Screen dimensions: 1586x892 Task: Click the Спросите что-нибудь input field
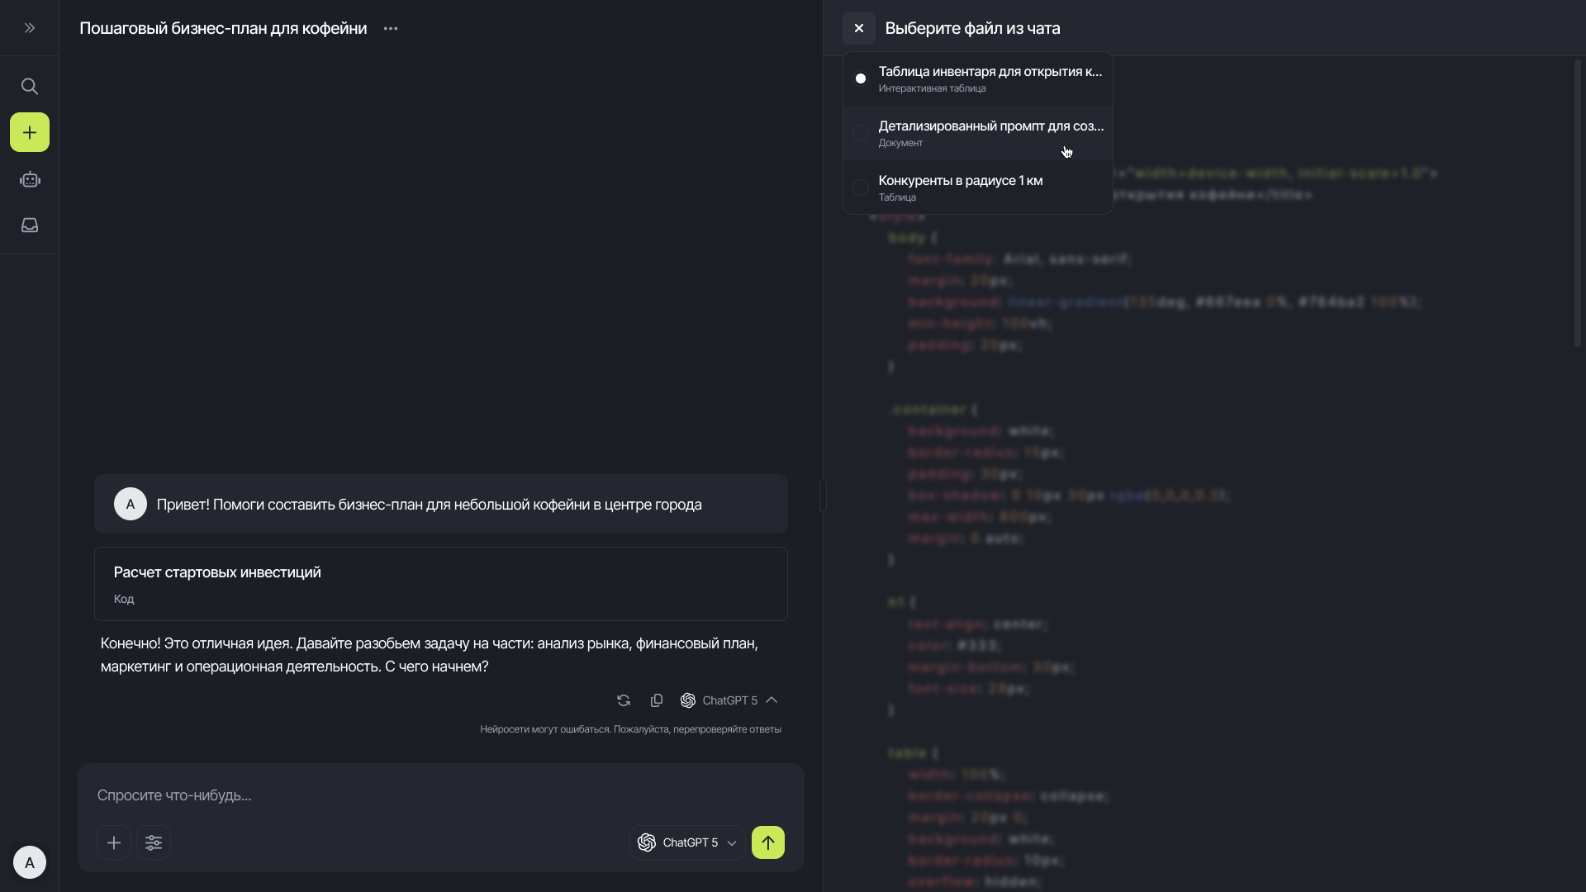coord(440,795)
